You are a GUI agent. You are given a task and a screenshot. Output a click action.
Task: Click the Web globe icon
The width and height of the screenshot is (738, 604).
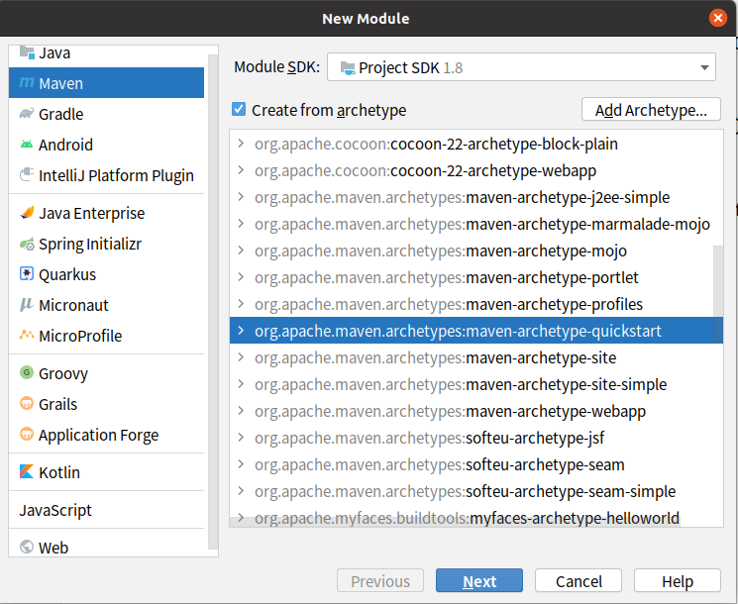pyautogui.click(x=27, y=547)
